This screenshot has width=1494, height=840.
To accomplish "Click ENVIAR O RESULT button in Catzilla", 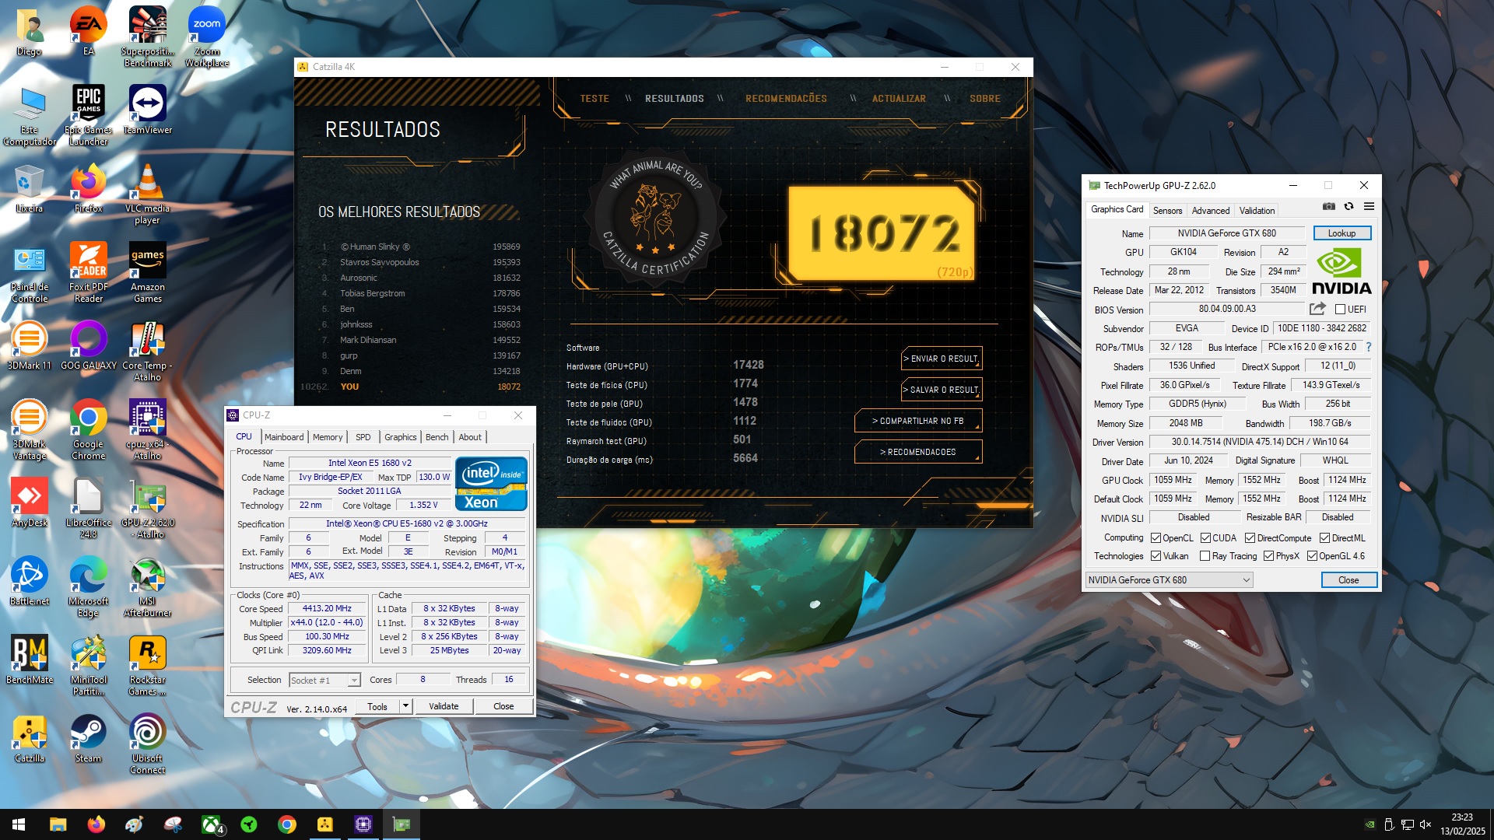I will (x=942, y=359).
